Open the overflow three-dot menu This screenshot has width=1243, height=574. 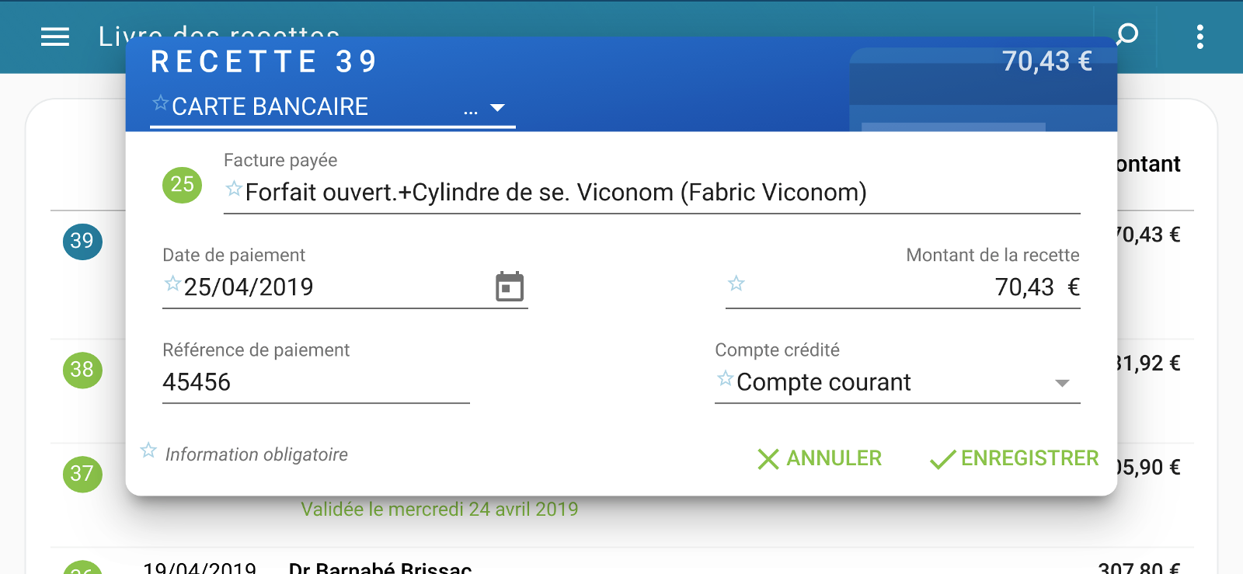point(1199,37)
